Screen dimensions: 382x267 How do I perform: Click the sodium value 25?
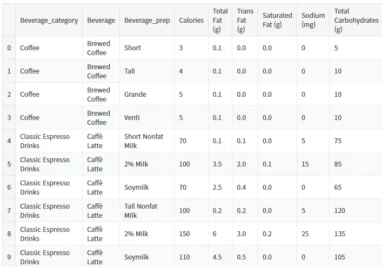click(305, 234)
